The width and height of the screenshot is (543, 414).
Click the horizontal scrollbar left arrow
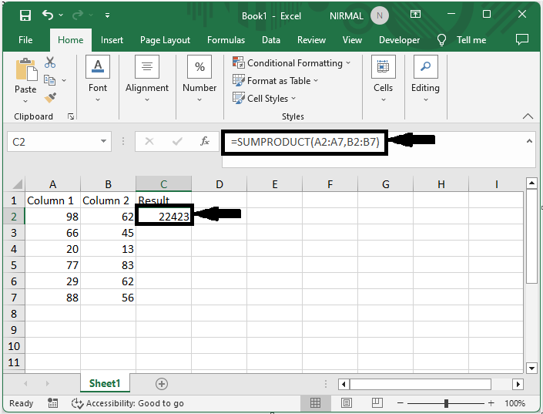pos(344,384)
